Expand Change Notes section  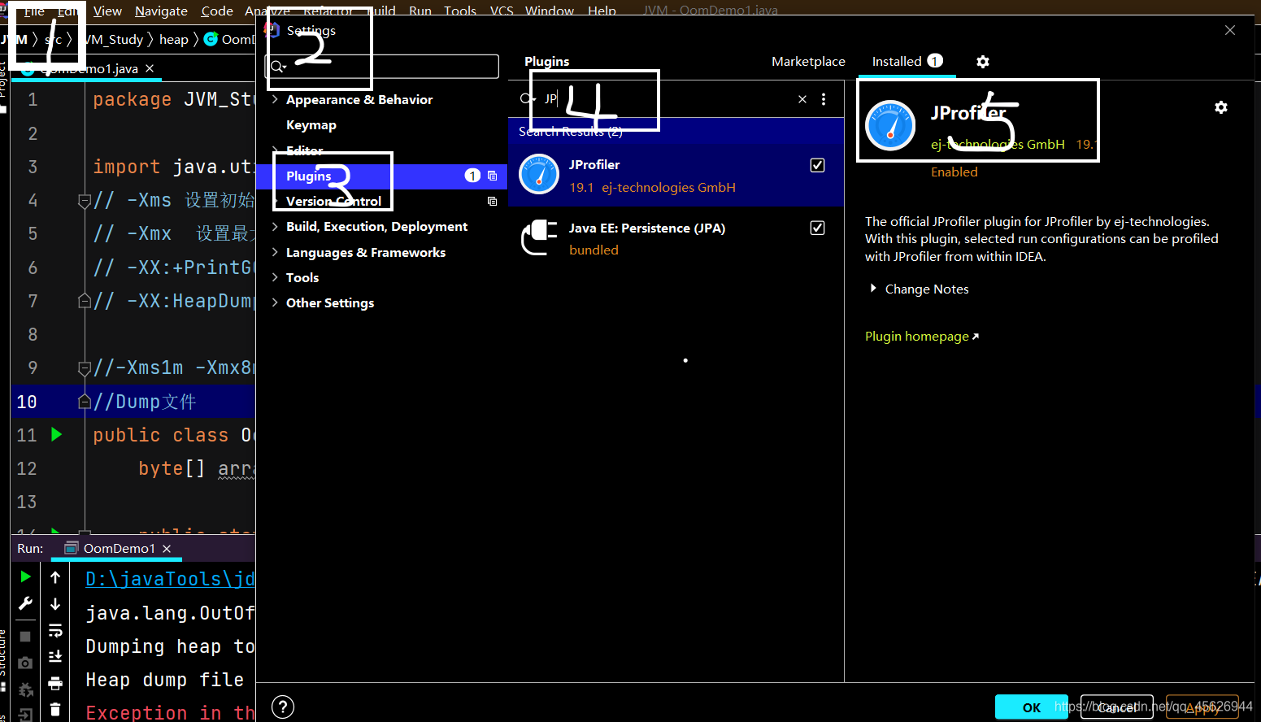873,289
